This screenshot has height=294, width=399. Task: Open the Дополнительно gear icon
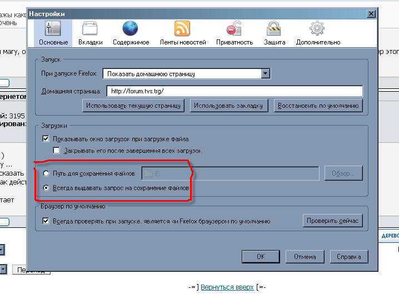pyautogui.click(x=317, y=29)
